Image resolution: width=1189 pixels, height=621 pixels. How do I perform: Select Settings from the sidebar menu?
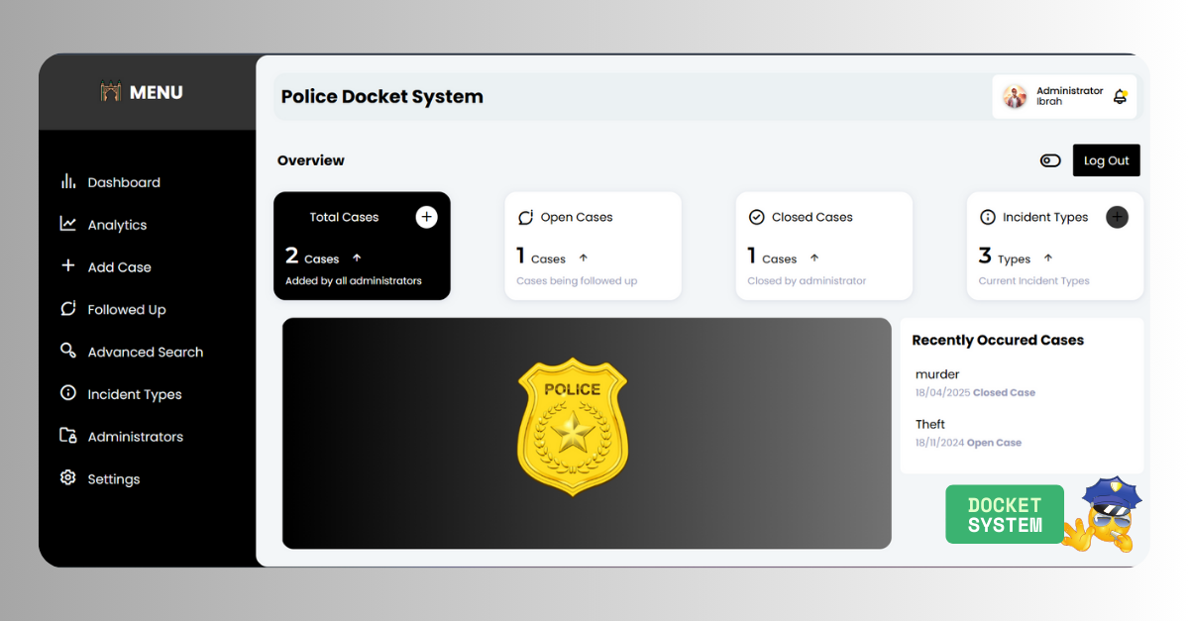[67, 478]
